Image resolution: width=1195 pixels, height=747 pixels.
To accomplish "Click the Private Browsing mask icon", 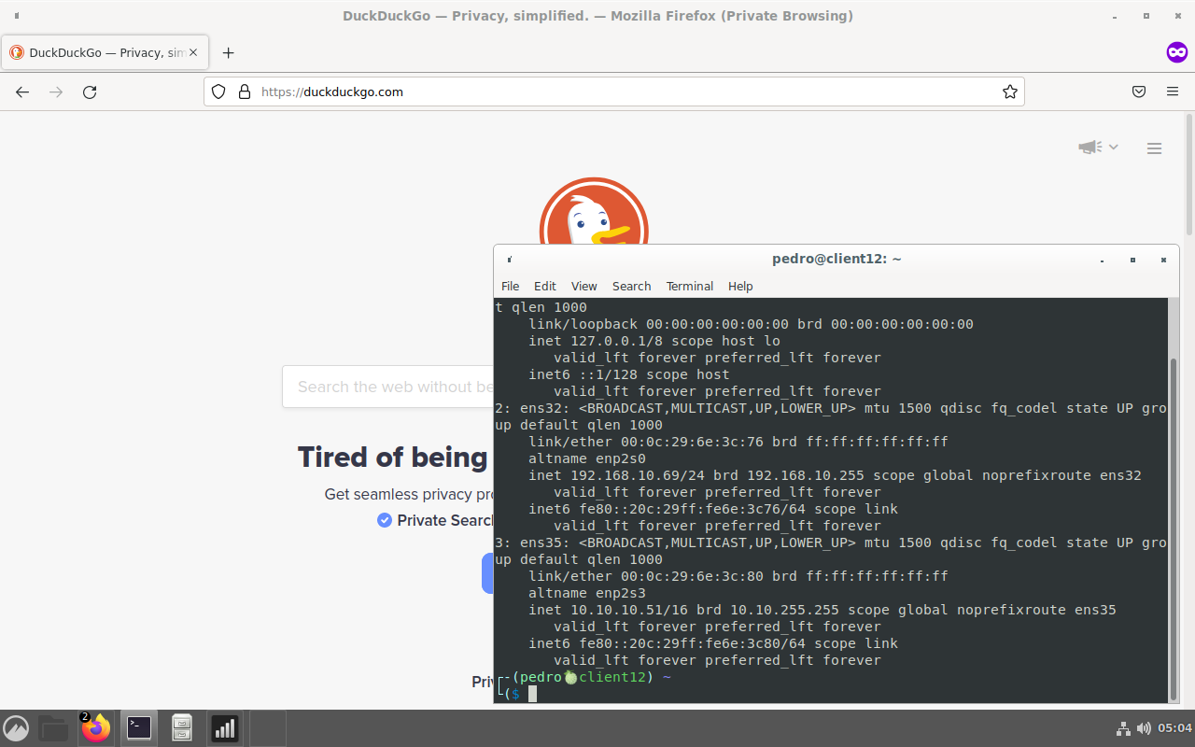I will 1176,52.
